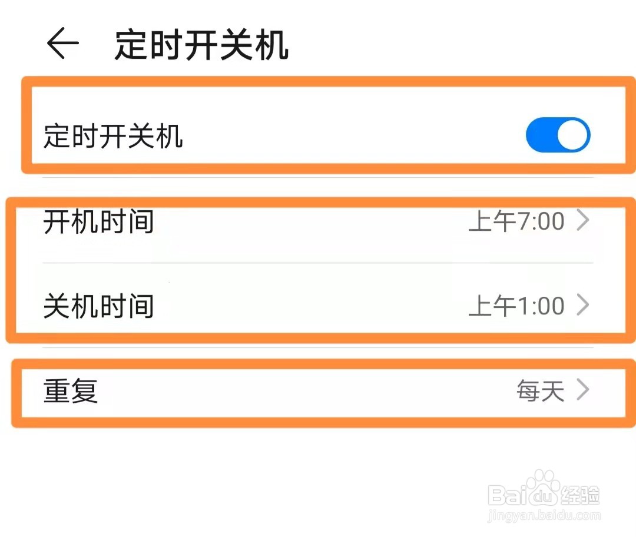Select the 重复 label

pyautogui.click(x=71, y=391)
